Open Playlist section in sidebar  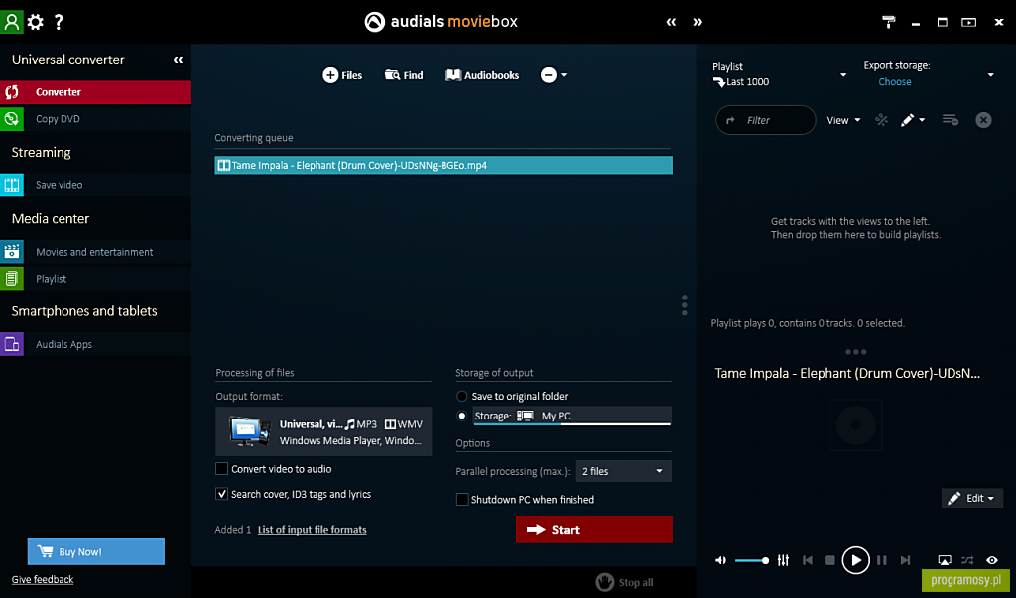96,279
